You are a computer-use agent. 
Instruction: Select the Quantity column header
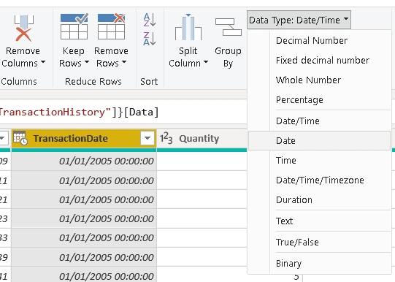[x=202, y=138]
